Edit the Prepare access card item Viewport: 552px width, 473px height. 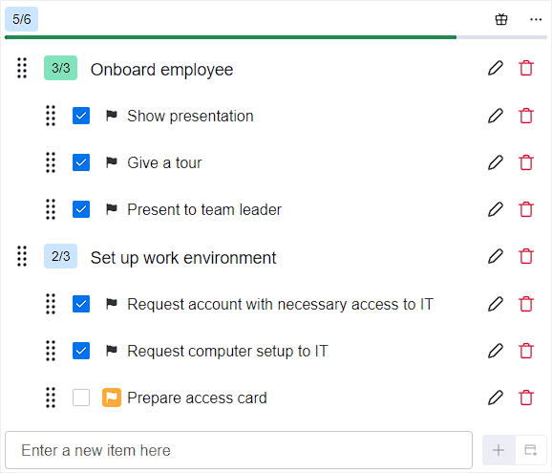click(496, 398)
